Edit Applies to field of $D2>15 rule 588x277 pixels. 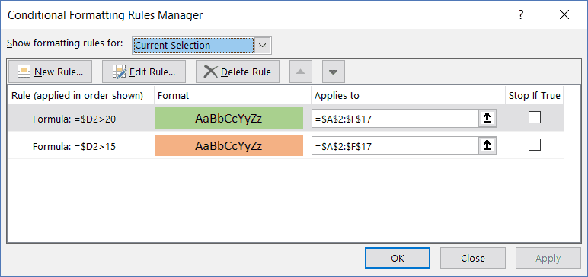(395, 146)
